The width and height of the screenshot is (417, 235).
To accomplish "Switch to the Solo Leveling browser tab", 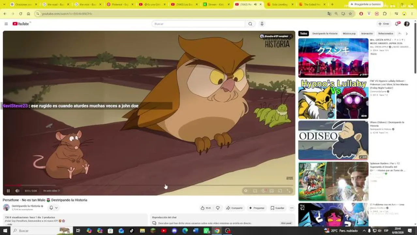I will [280, 5].
